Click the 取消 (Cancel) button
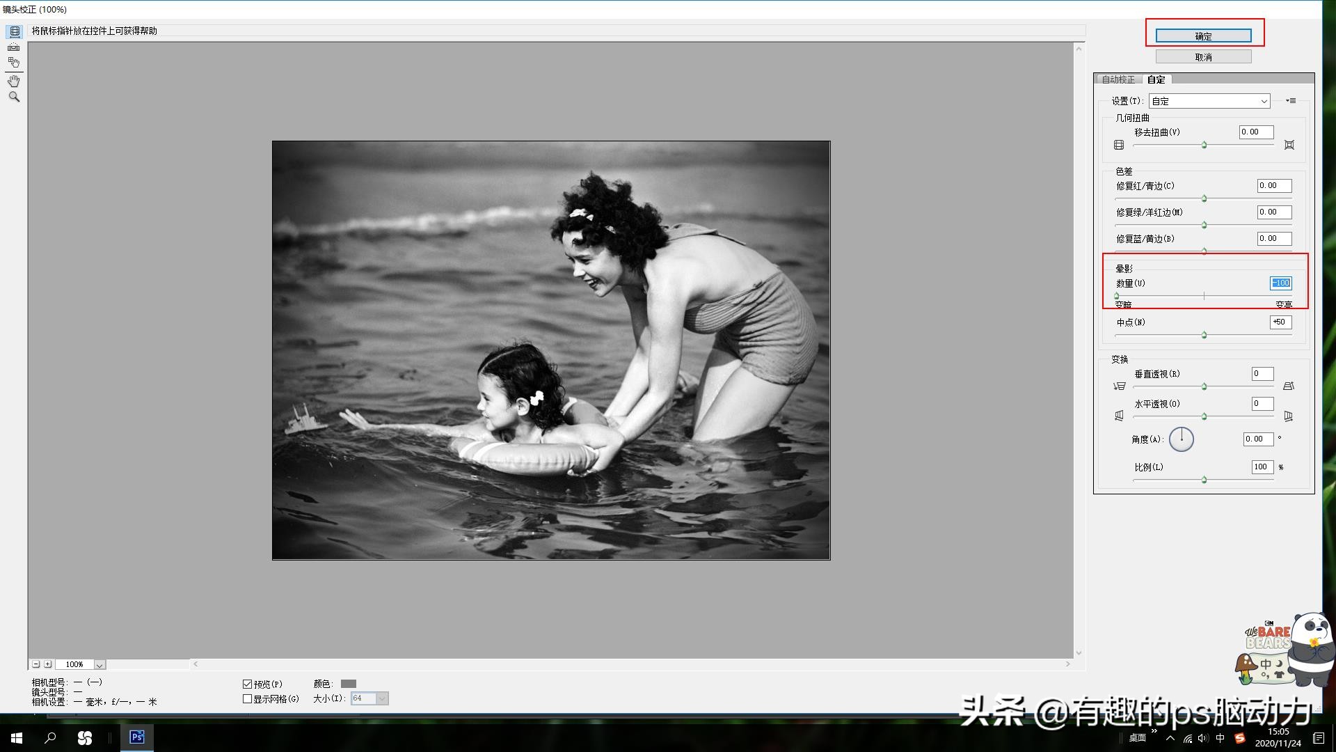The width and height of the screenshot is (1336, 752). coord(1203,57)
